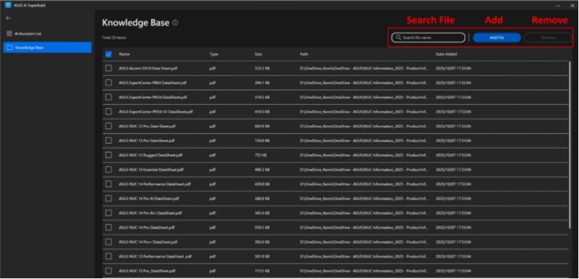579x279 pixels.
Task: Check the NUC 14 Pro AI DataSheet box
Action: pos(109,198)
